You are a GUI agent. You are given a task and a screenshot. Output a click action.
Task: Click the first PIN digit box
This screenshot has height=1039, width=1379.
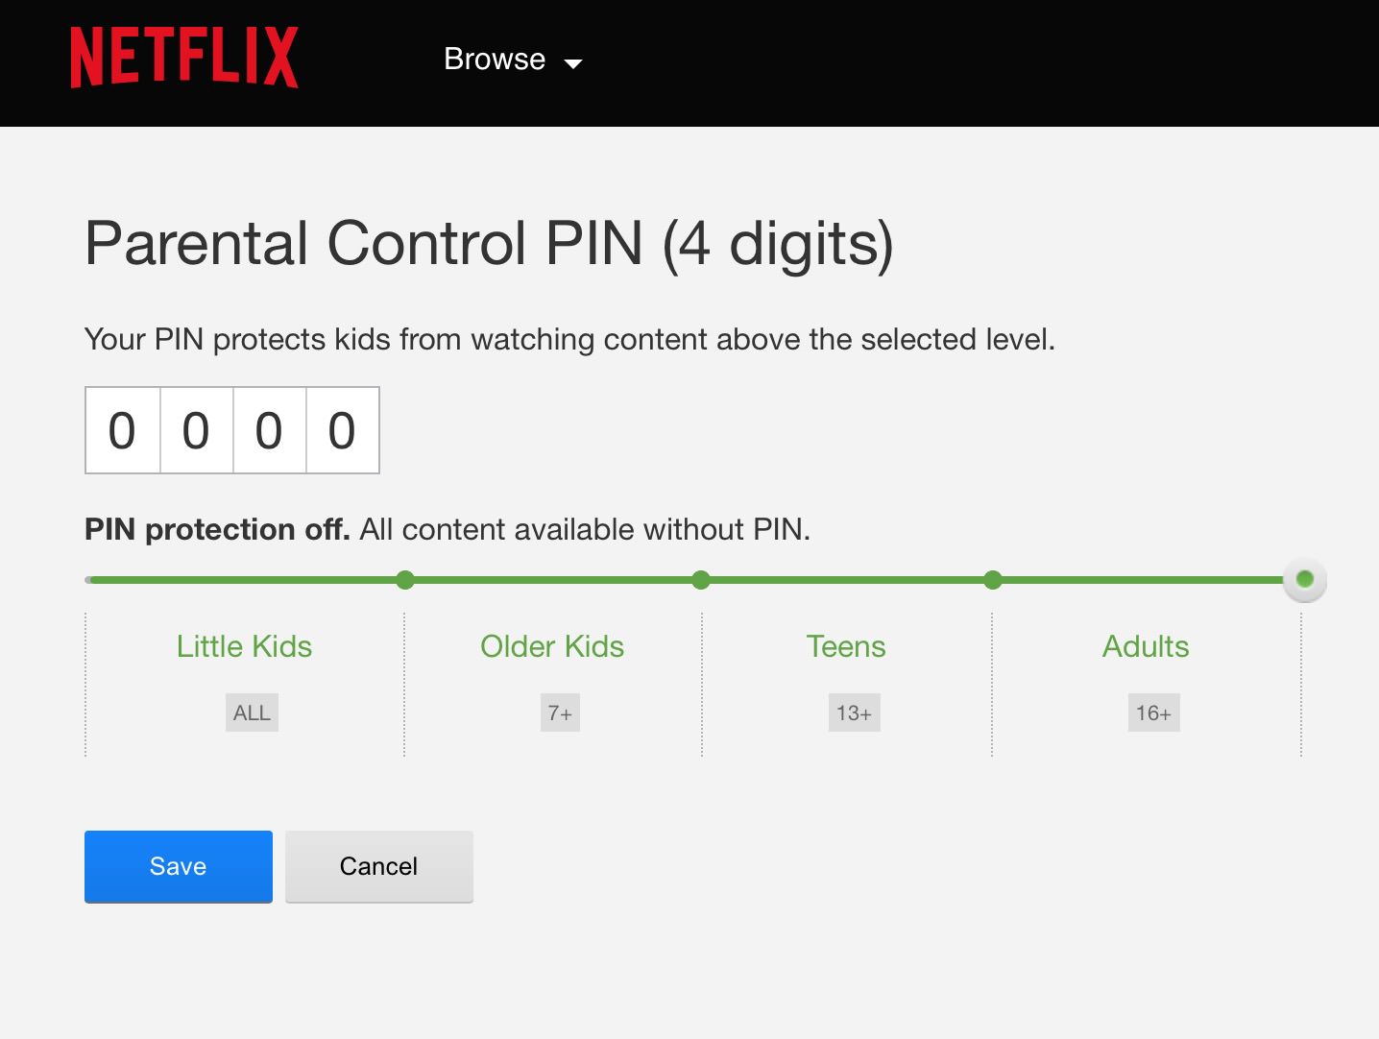coord(123,430)
